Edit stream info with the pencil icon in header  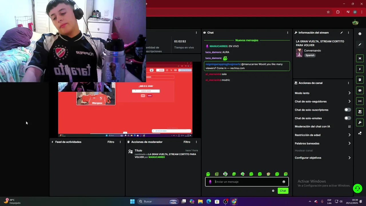341,33
